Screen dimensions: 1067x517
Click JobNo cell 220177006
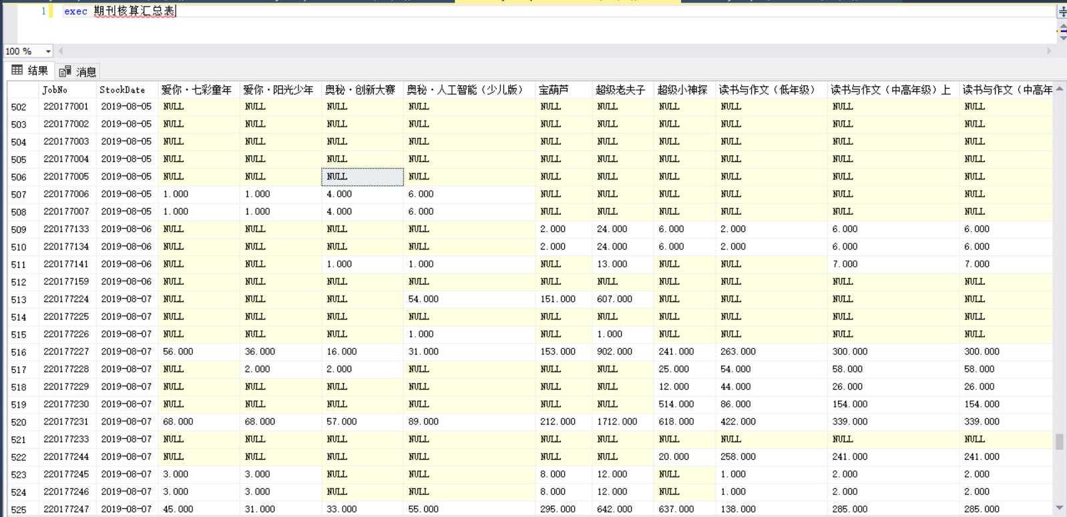(67, 194)
